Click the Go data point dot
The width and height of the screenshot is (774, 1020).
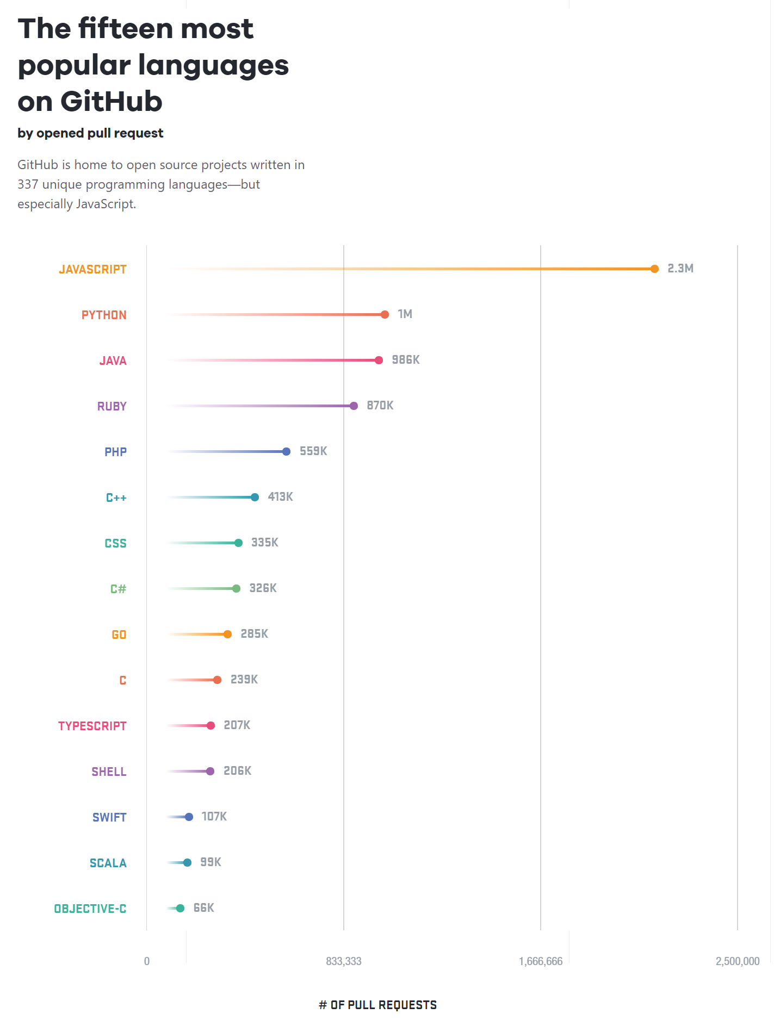click(227, 634)
